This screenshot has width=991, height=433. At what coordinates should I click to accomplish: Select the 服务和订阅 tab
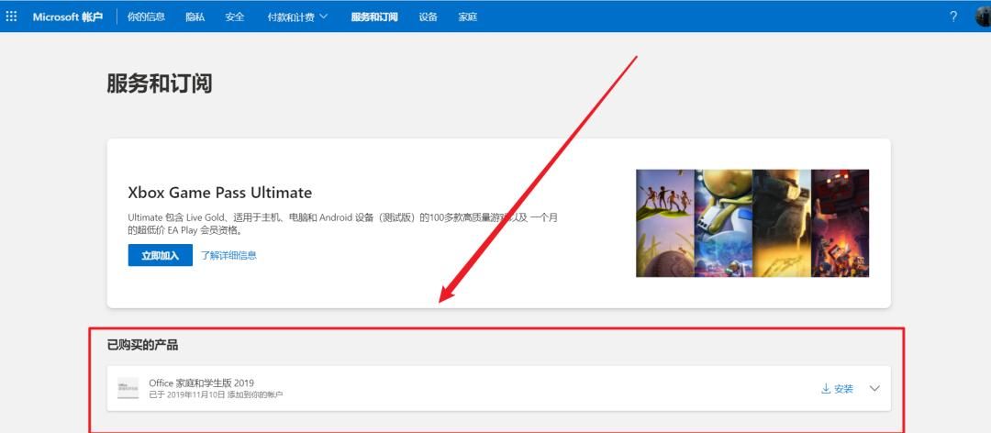pyautogui.click(x=374, y=17)
